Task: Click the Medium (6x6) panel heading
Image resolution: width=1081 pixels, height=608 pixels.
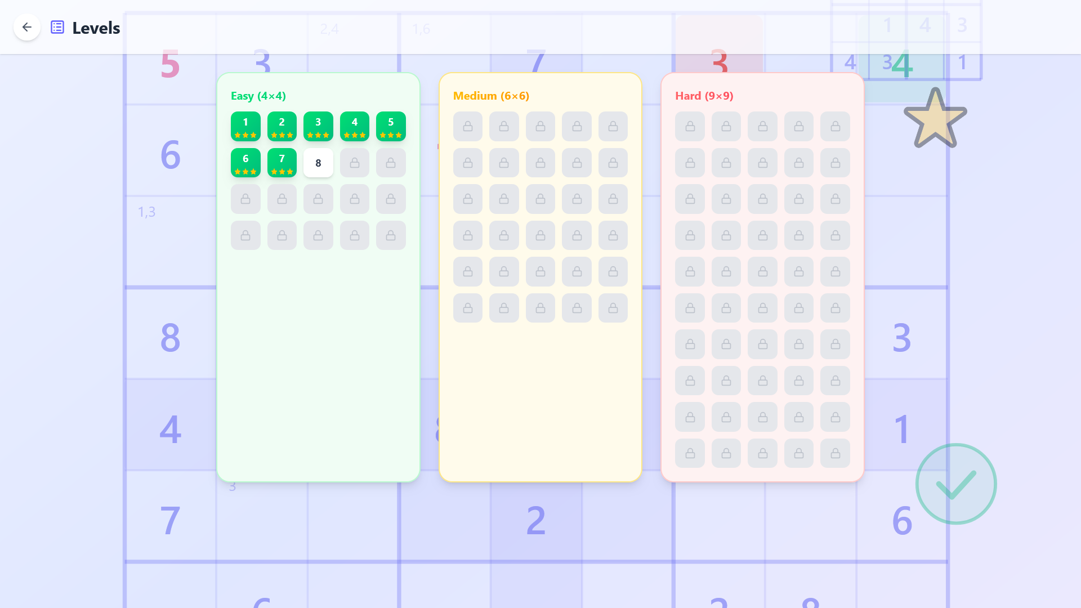Action: (x=491, y=96)
